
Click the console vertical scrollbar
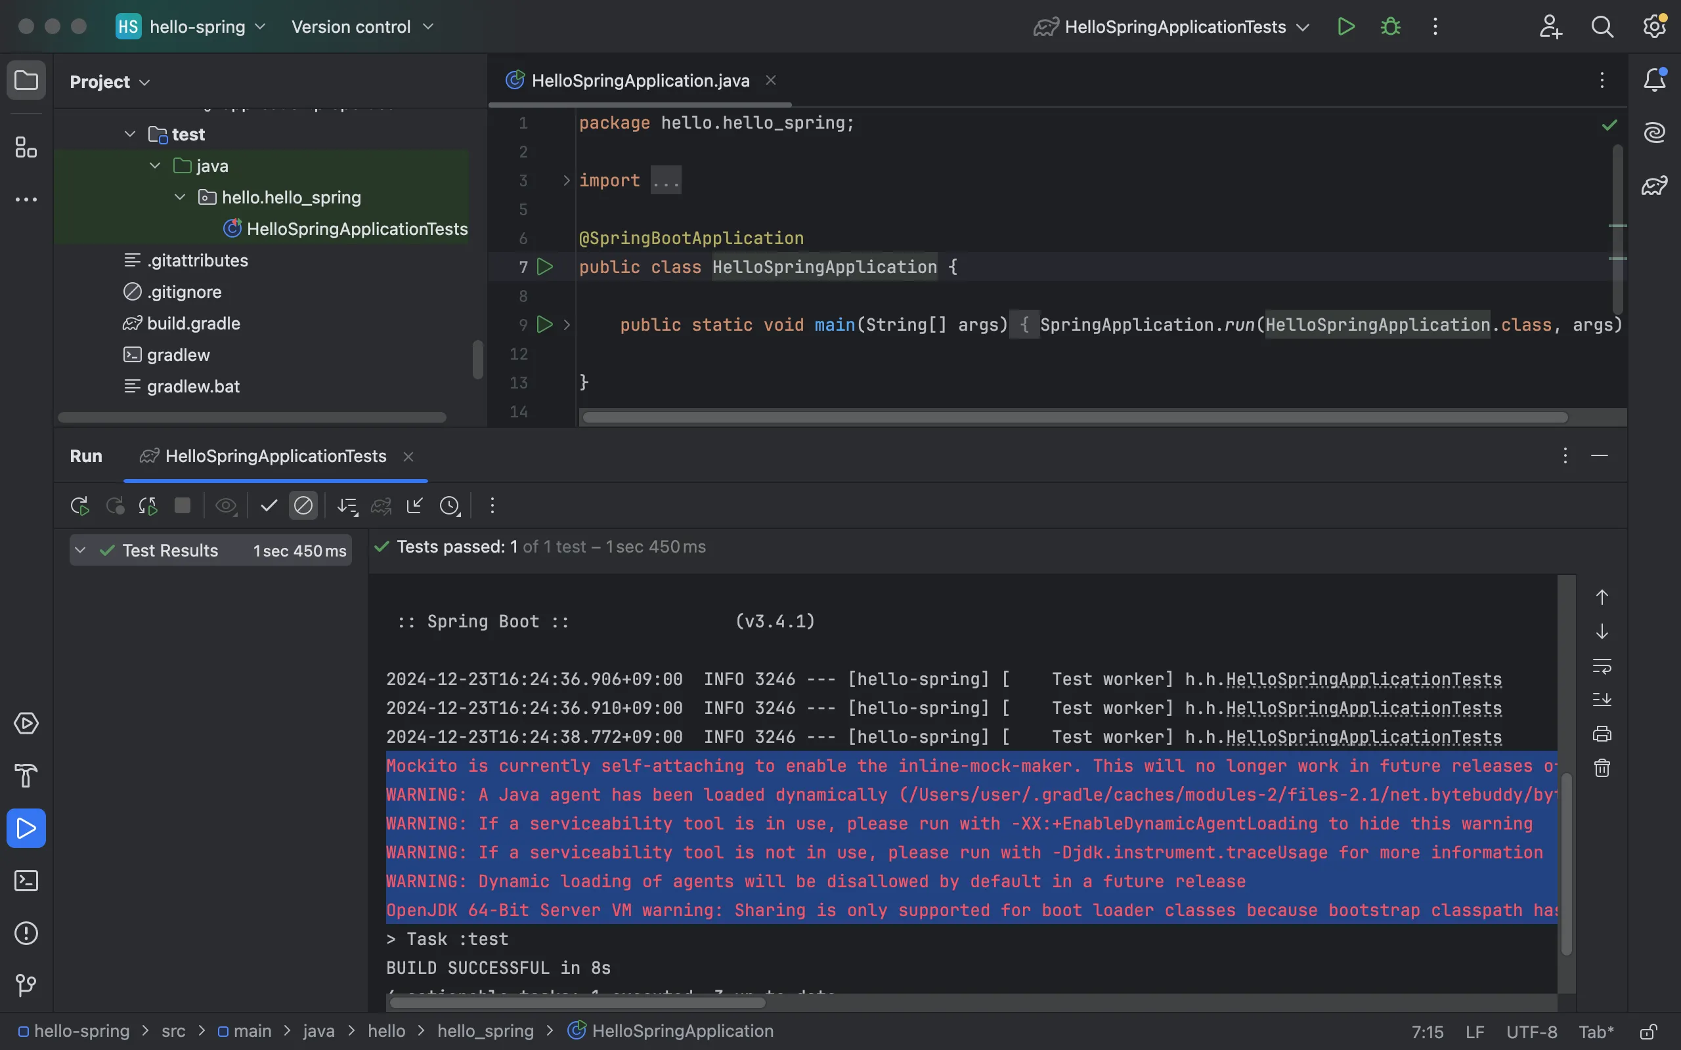(1565, 864)
